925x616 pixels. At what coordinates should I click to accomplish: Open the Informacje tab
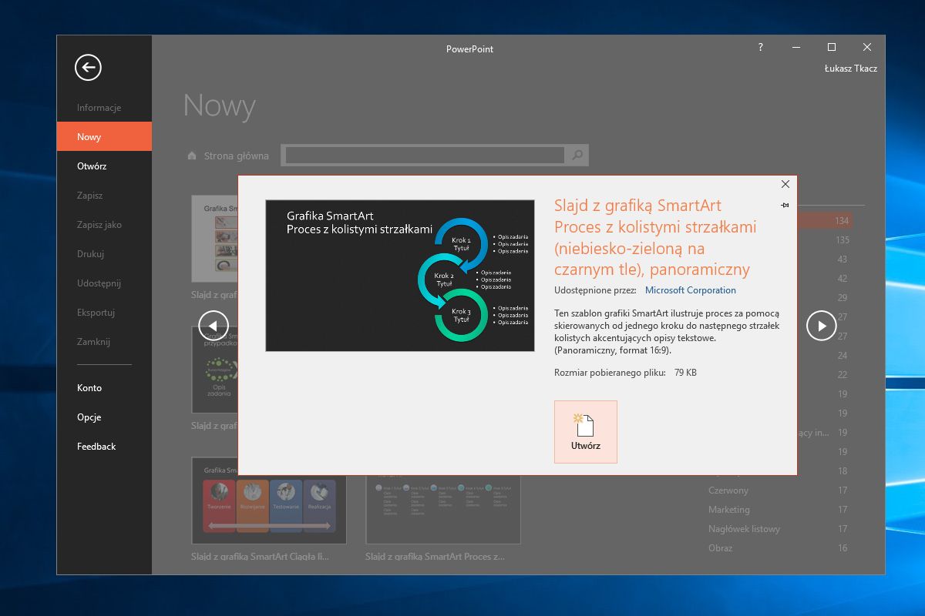pyautogui.click(x=99, y=108)
